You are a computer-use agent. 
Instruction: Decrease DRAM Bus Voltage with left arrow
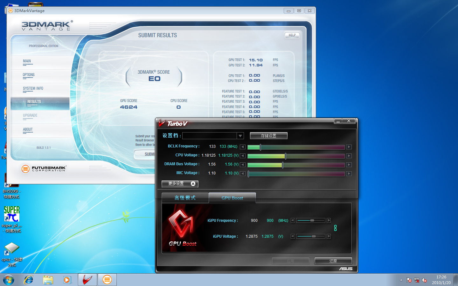pos(243,165)
